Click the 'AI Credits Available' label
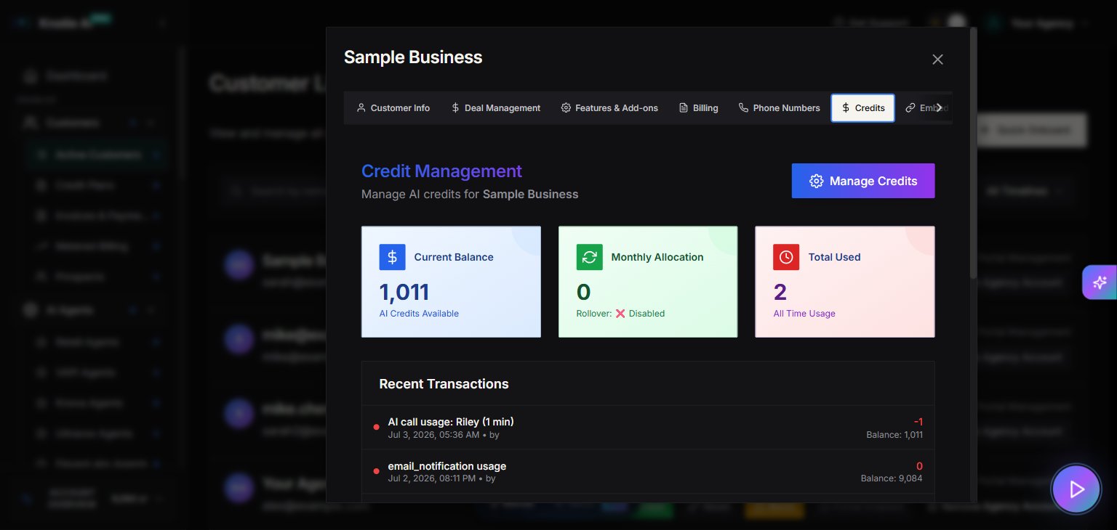Screen dimensions: 1117x530 (419, 314)
